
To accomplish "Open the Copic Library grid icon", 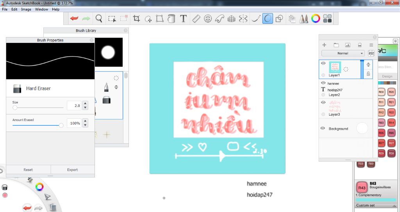I will [327, 19].
